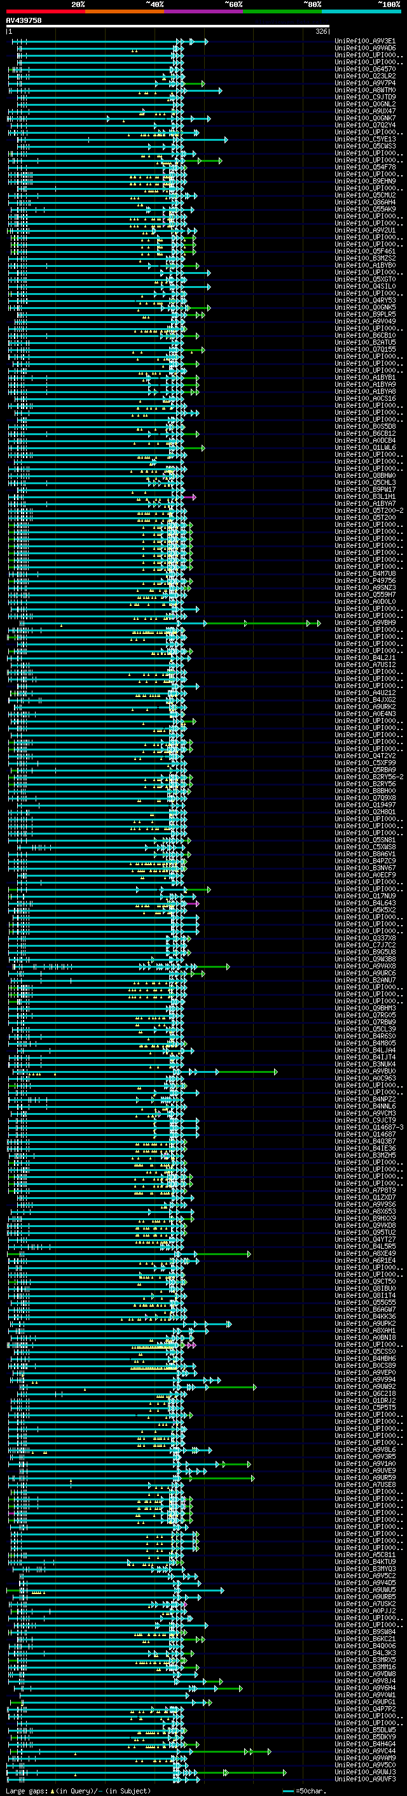Select hit UniRef100_A9UX47

point(364,111)
